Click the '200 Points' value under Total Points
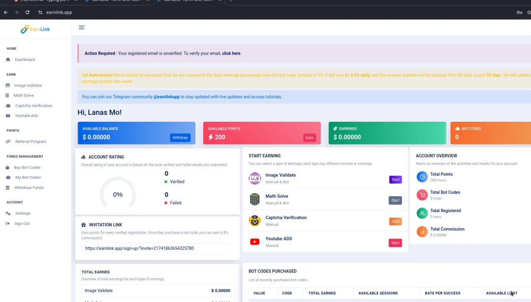This screenshot has height=302, width=531. pyautogui.click(x=438, y=180)
